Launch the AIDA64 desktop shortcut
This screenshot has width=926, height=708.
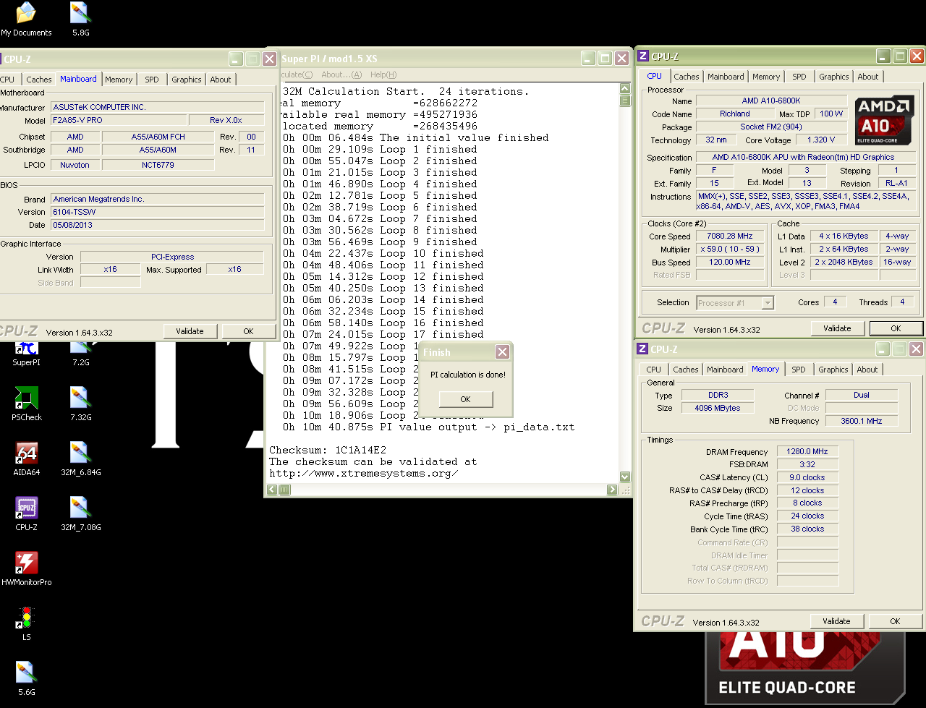[26, 459]
